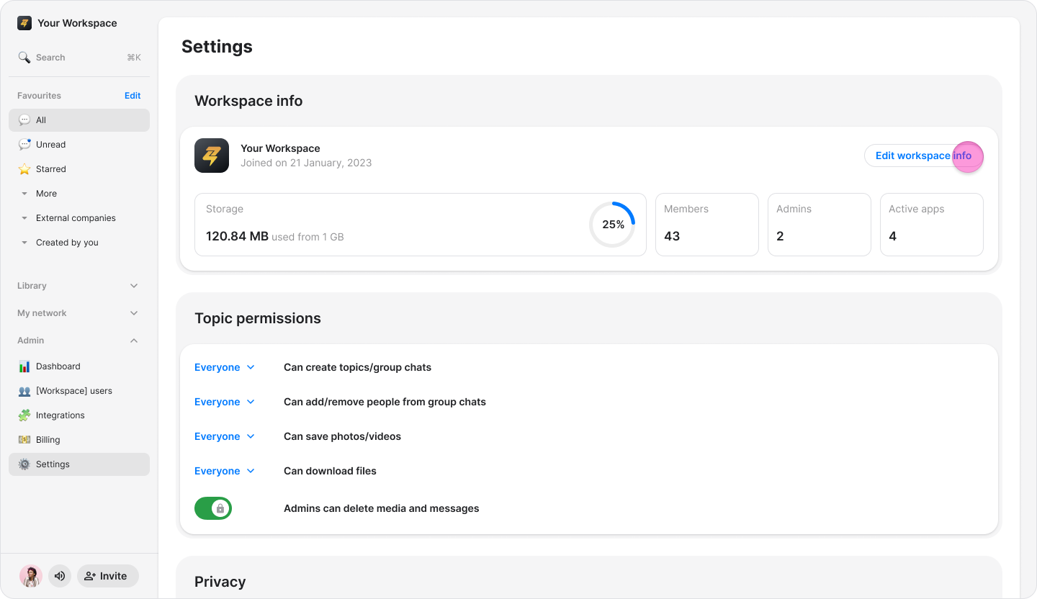
Task: Open [Workspace] users page
Action: tap(73, 391)
